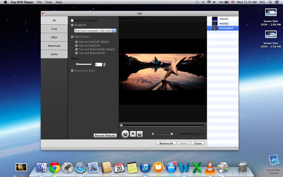The height and width of the screenshot is (177, 283).
Task: Click the Bluetooth menu bar icon
Action: pos(203,2)
